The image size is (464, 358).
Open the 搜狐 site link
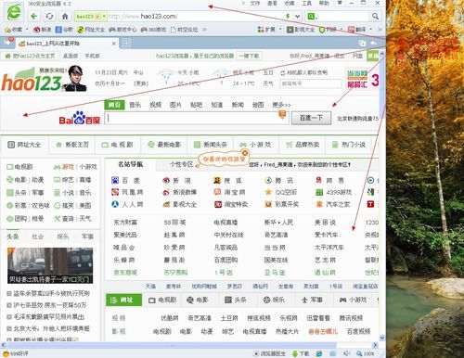point(227,180)
